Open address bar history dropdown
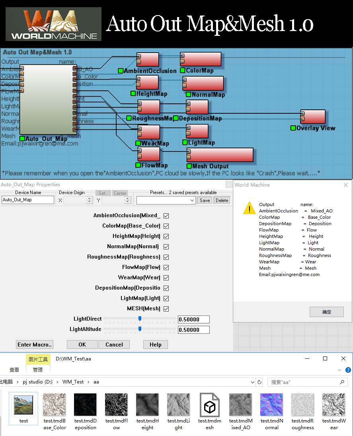The height and width of the screenshot is (436, 353). 253,382
